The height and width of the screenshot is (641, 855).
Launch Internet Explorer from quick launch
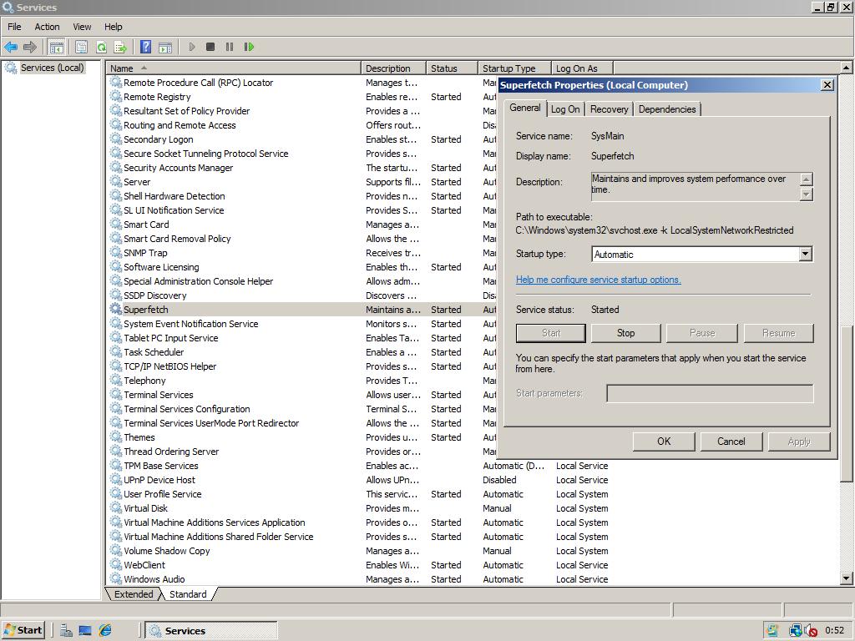pyautogui.click(x=104, y=631)
